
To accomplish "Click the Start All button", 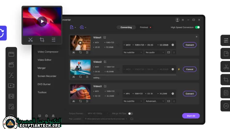I will coord(191,116).
